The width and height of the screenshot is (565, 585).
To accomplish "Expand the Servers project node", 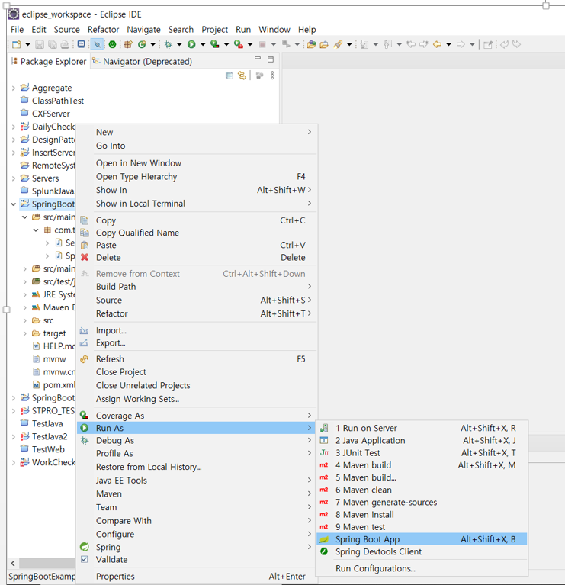I will point(14,178).
